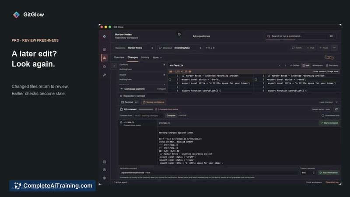Toggle Whitespace option in diff

(x=318, y=65)
